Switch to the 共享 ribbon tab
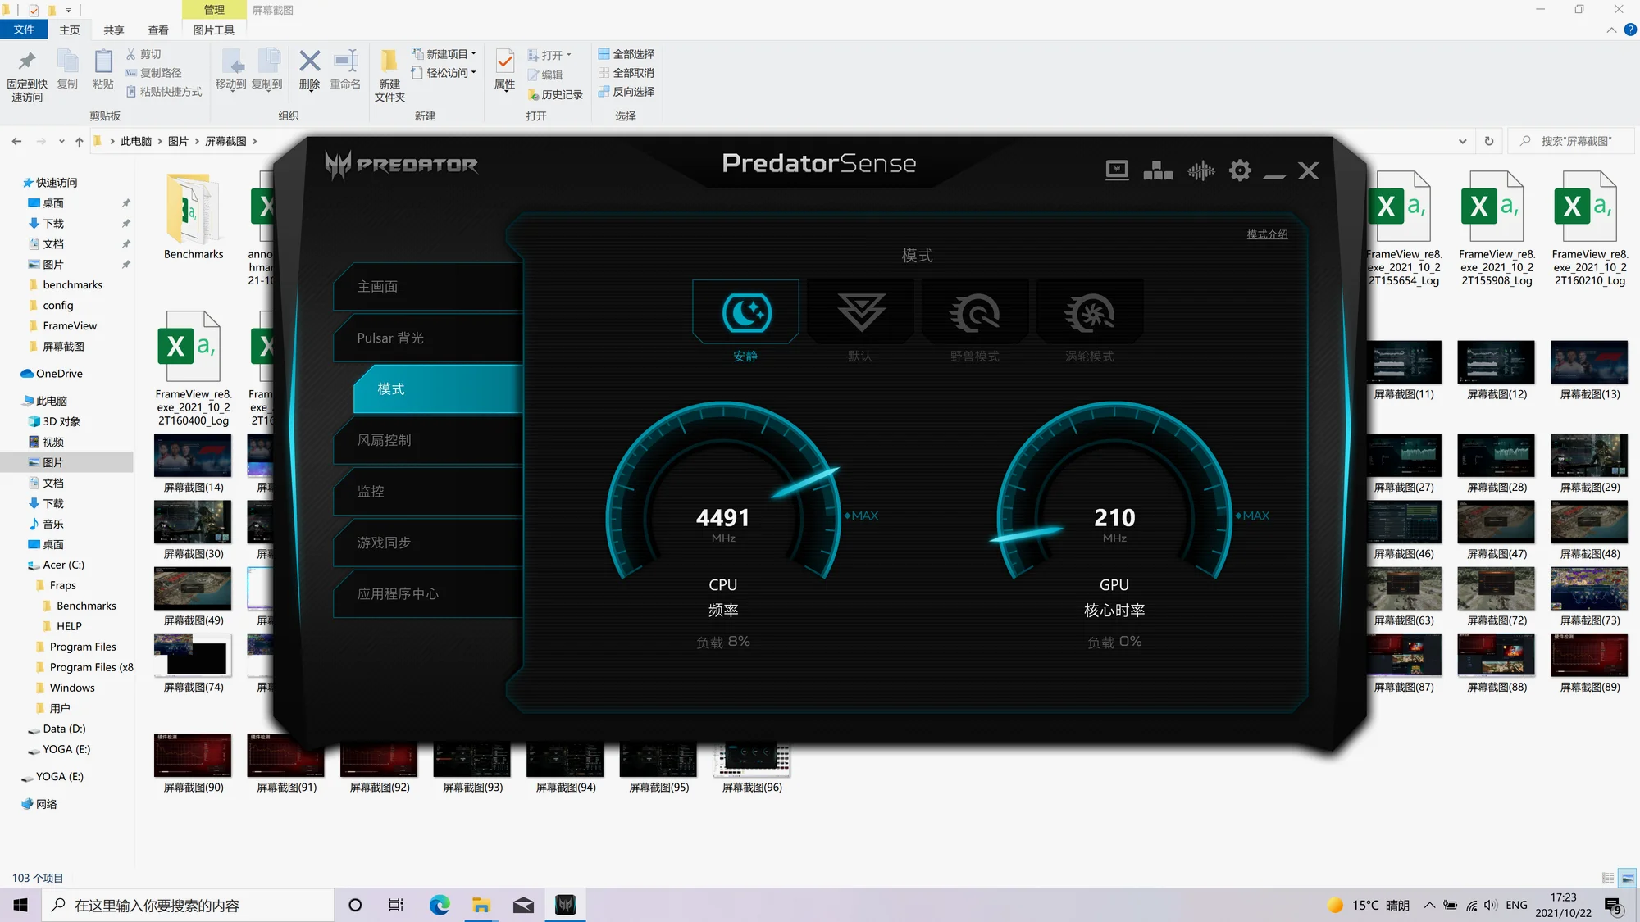Image resolution: width=1640 pixels, height=922 pixels. [x=114, y=30]
